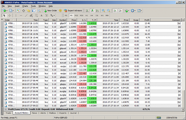Click the green 1.63210 take-profit cell
This screenshot has width=186, height=120.
tap(92, 23)
